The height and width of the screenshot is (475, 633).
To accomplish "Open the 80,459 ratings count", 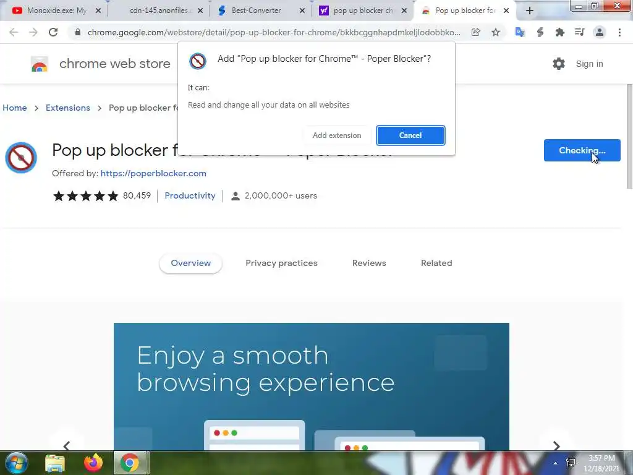I will click(x=137, y=196).
